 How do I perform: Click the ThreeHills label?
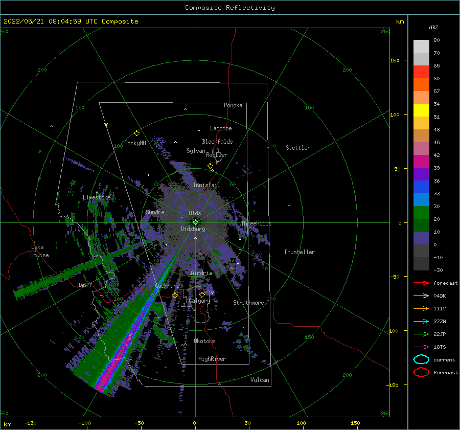(257, 223)
